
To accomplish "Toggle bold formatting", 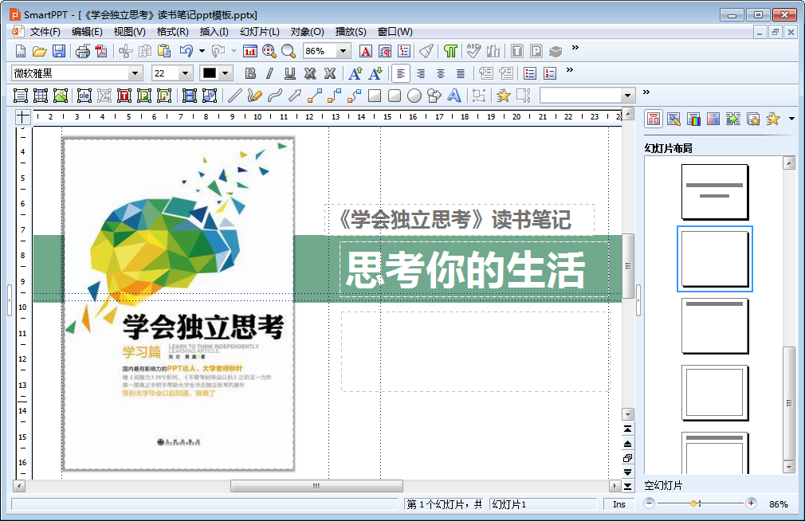I will tap(250, 73).
